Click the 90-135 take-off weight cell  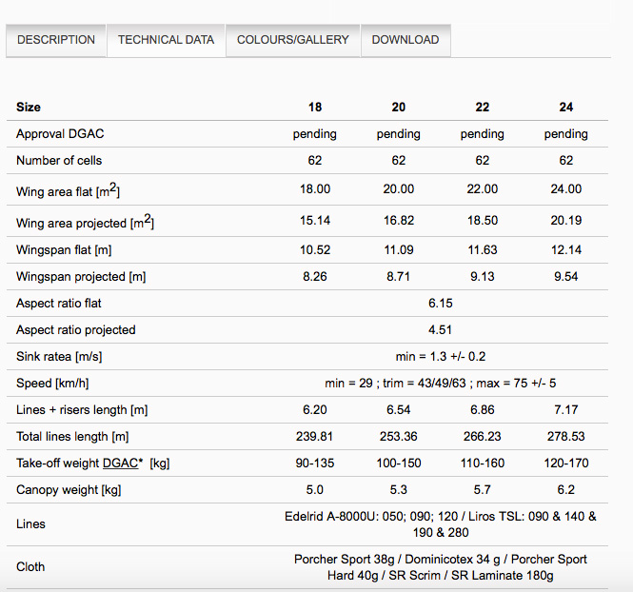click(315, 463)
